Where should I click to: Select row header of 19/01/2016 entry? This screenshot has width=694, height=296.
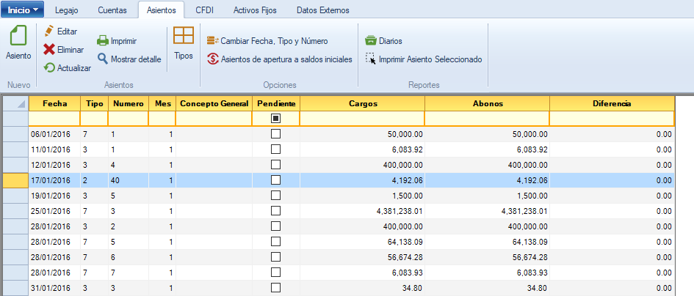(x=15, y=196)
